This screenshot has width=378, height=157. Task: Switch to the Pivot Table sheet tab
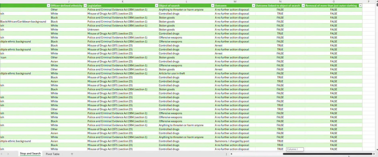[53, 154]
